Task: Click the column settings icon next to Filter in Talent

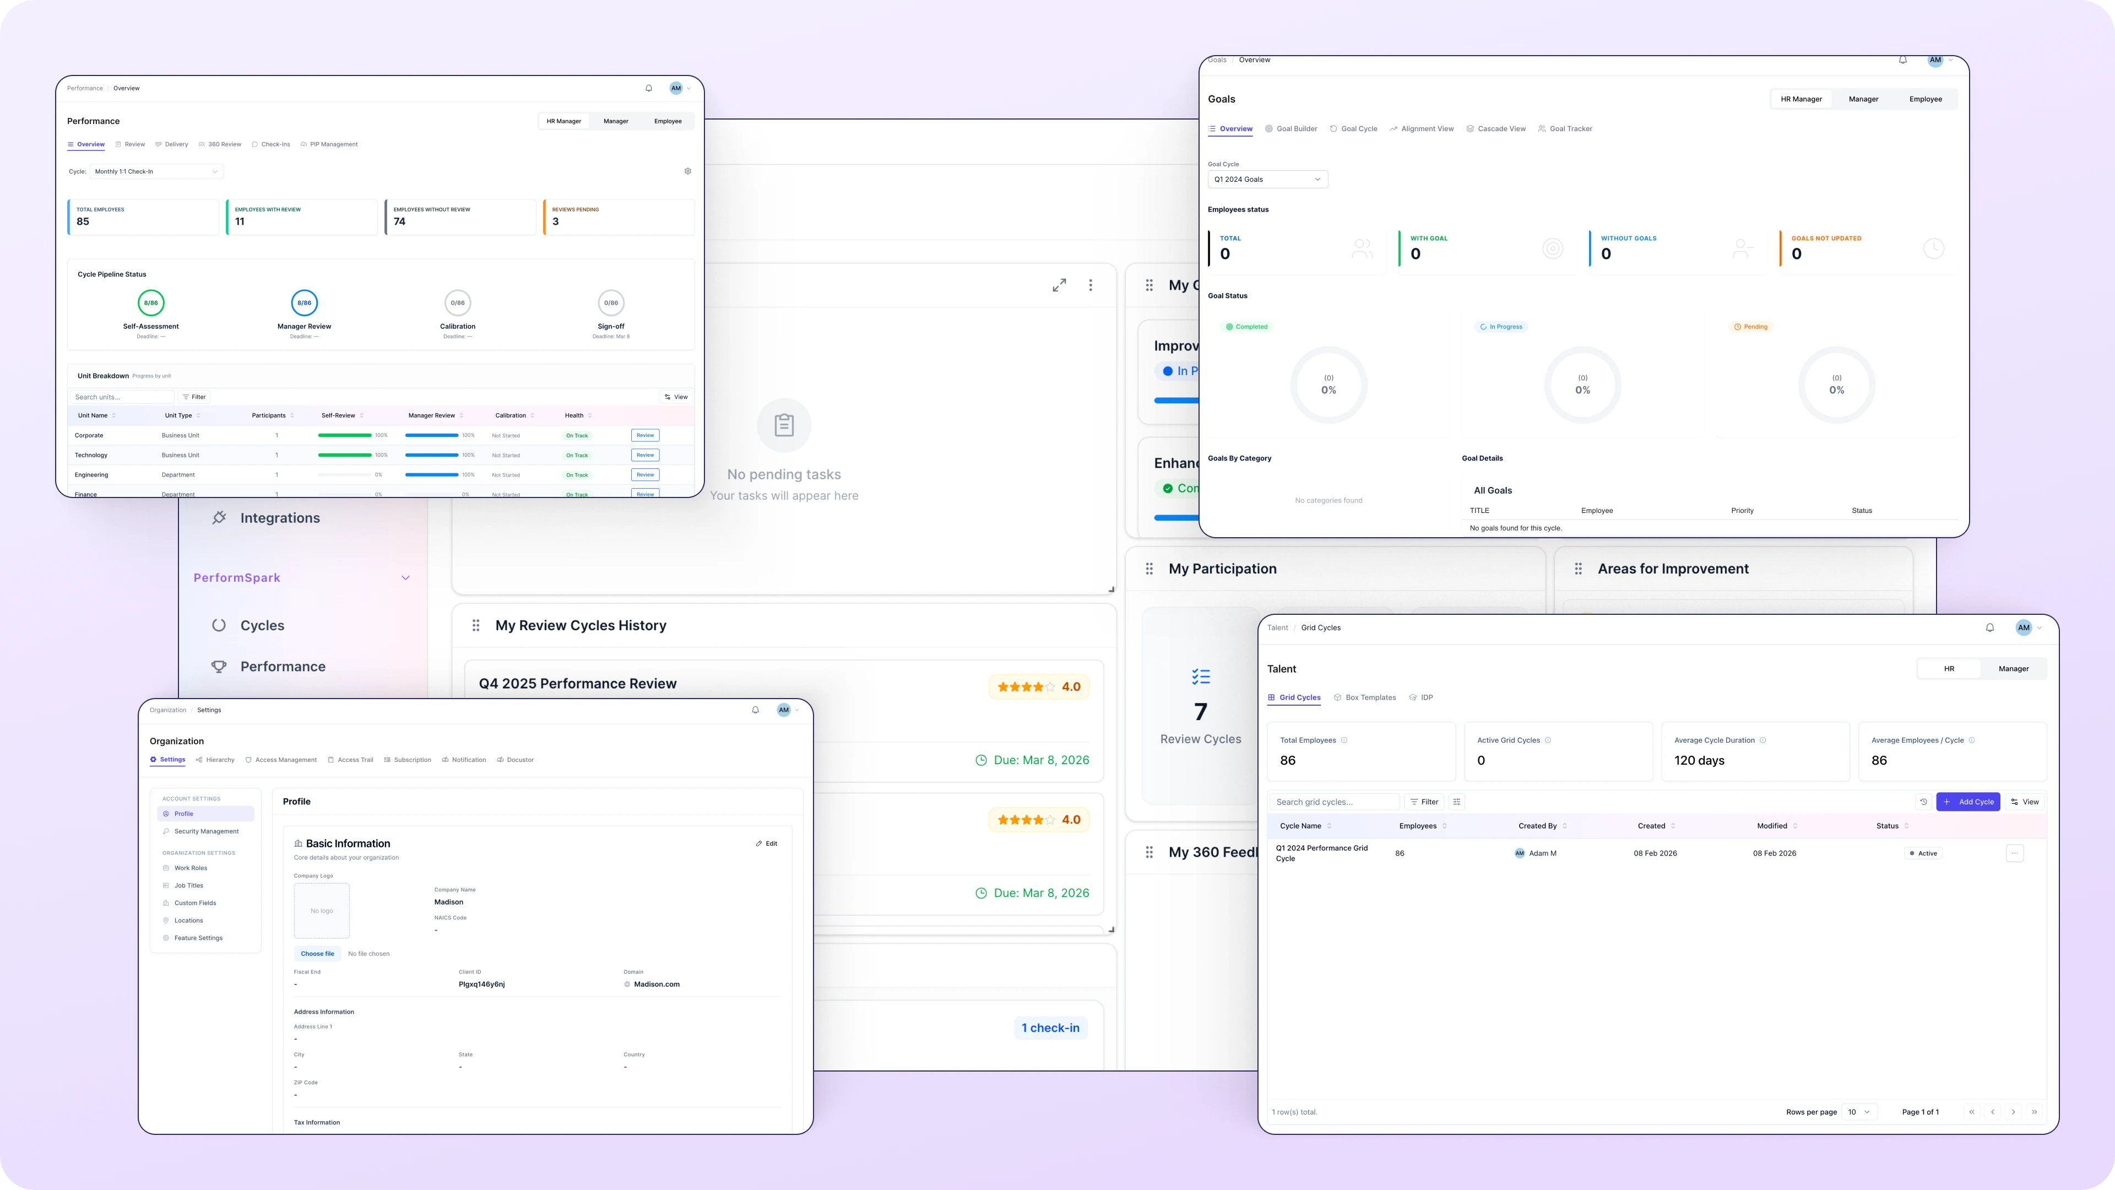Action: pos(1456,802)
